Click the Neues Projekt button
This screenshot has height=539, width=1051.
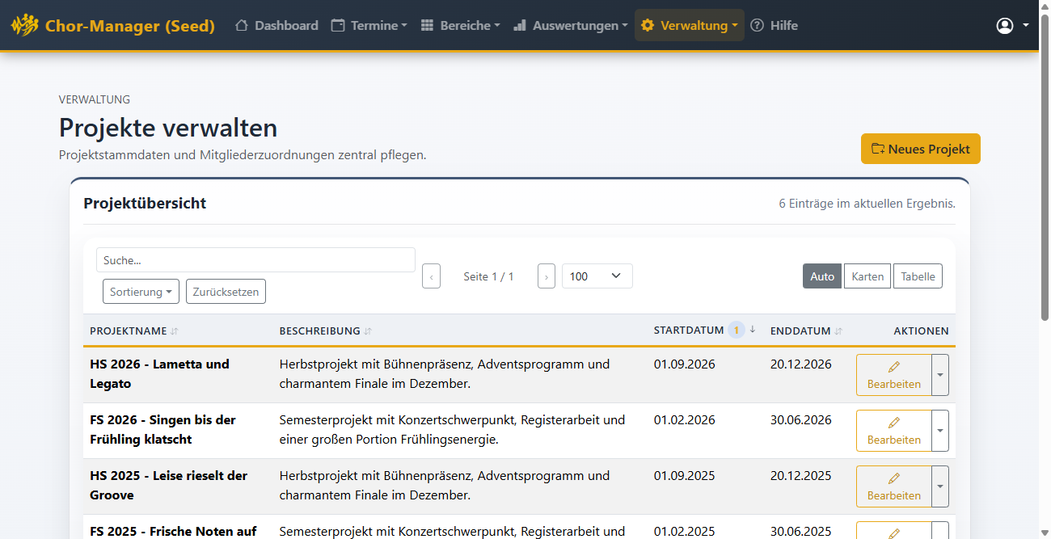[921, 149]
